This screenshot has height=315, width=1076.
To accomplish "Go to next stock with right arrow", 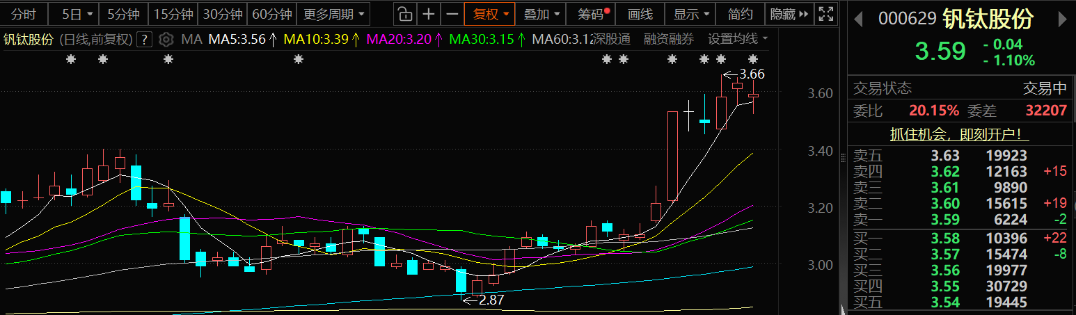I will [x=1062, y=19].
